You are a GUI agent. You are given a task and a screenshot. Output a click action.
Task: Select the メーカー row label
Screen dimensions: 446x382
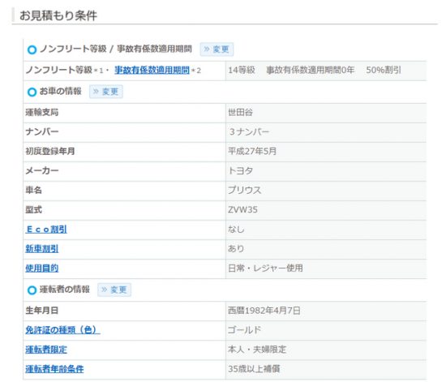pyautogui.click(x=42, y=170)
